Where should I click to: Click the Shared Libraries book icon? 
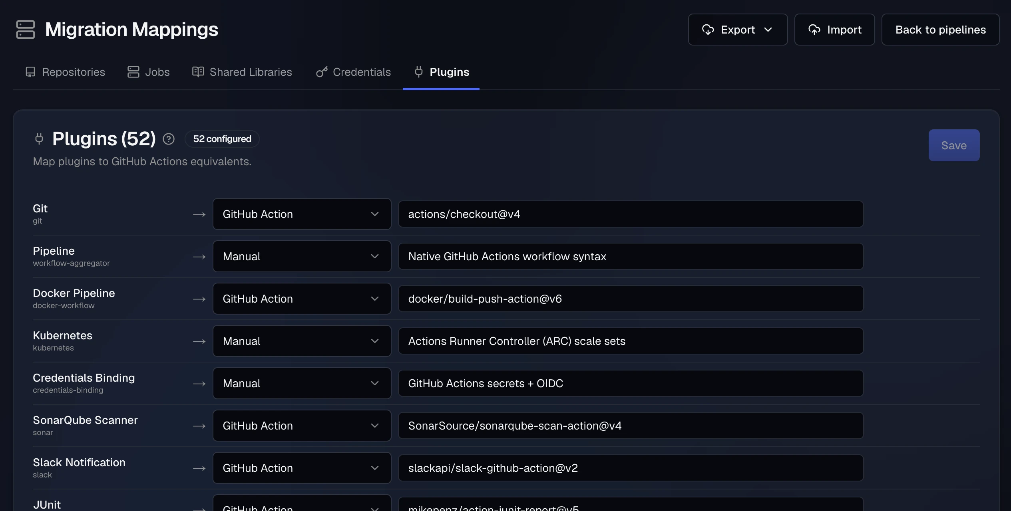click(198, 72)
